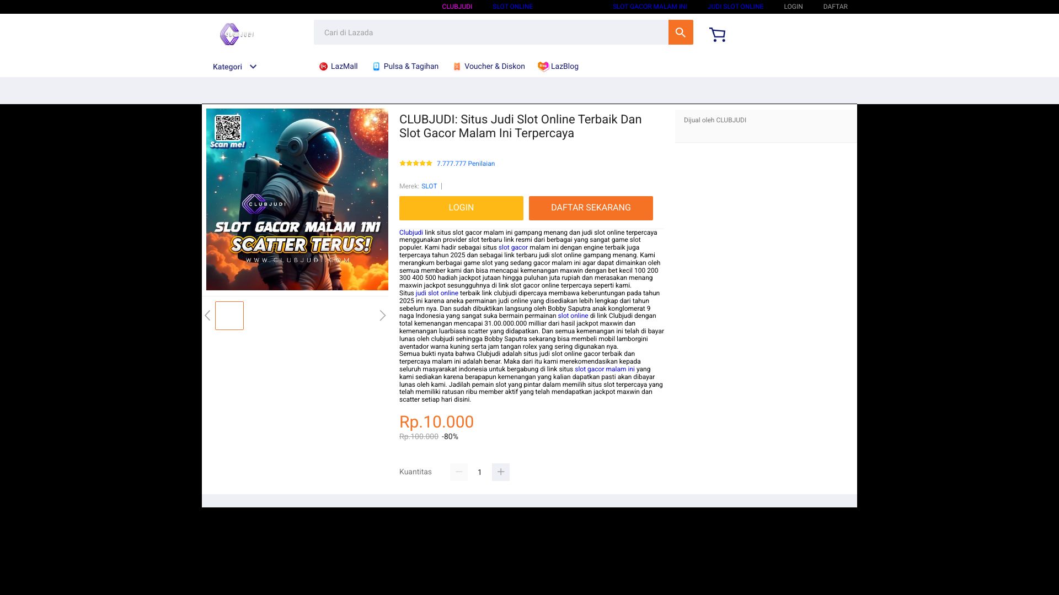1059x595 pixels.
Task: Open the CLUBJUDI top bar link
Action: (457, 7)
